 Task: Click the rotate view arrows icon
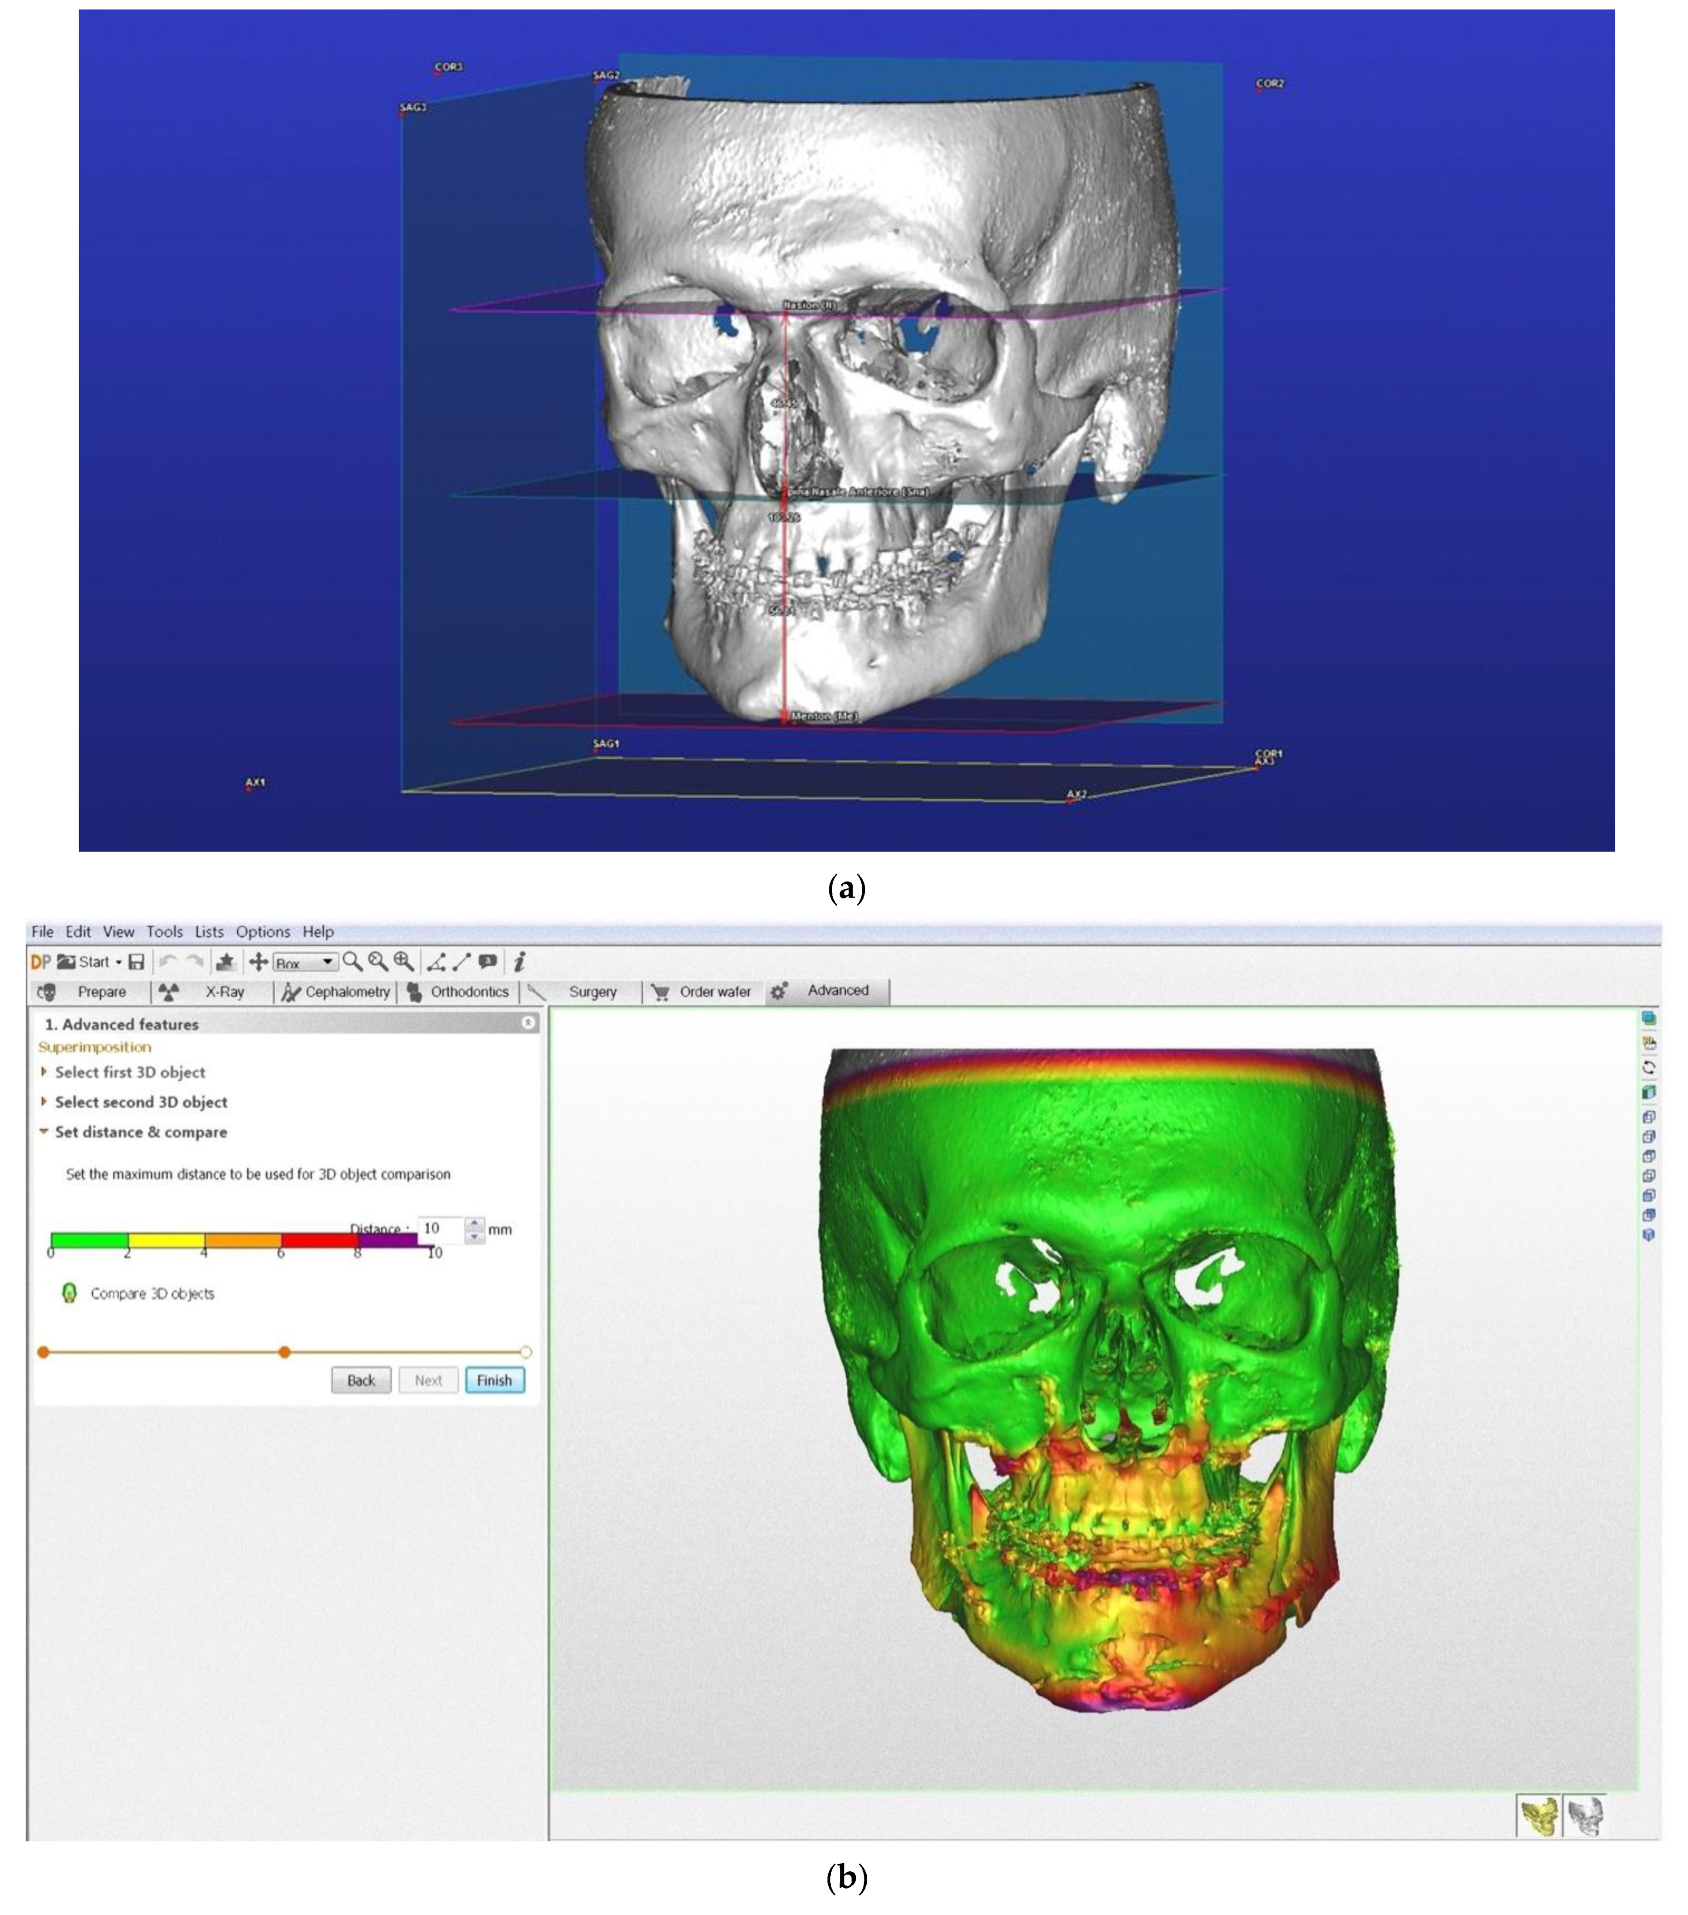coord(1648,1067)
